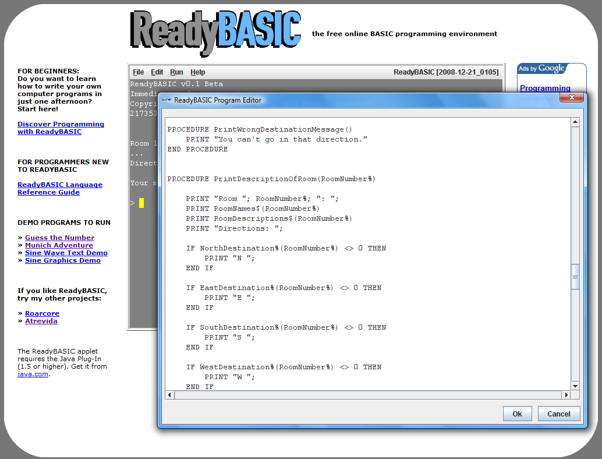Open the File menu
Viewport: 602px width, 459px height.
(x=138, y=72)
